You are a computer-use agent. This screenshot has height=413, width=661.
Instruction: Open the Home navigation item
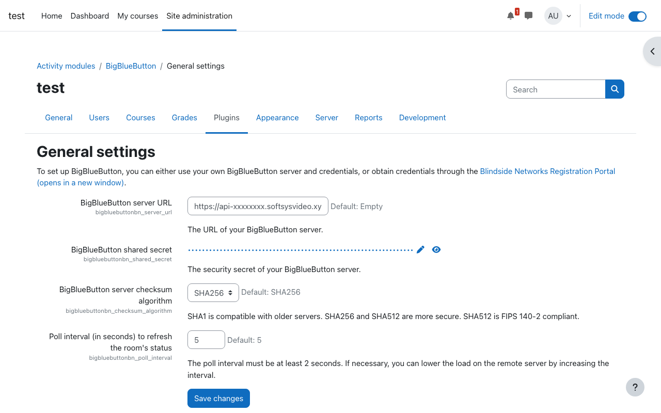(x=52, y=16)
